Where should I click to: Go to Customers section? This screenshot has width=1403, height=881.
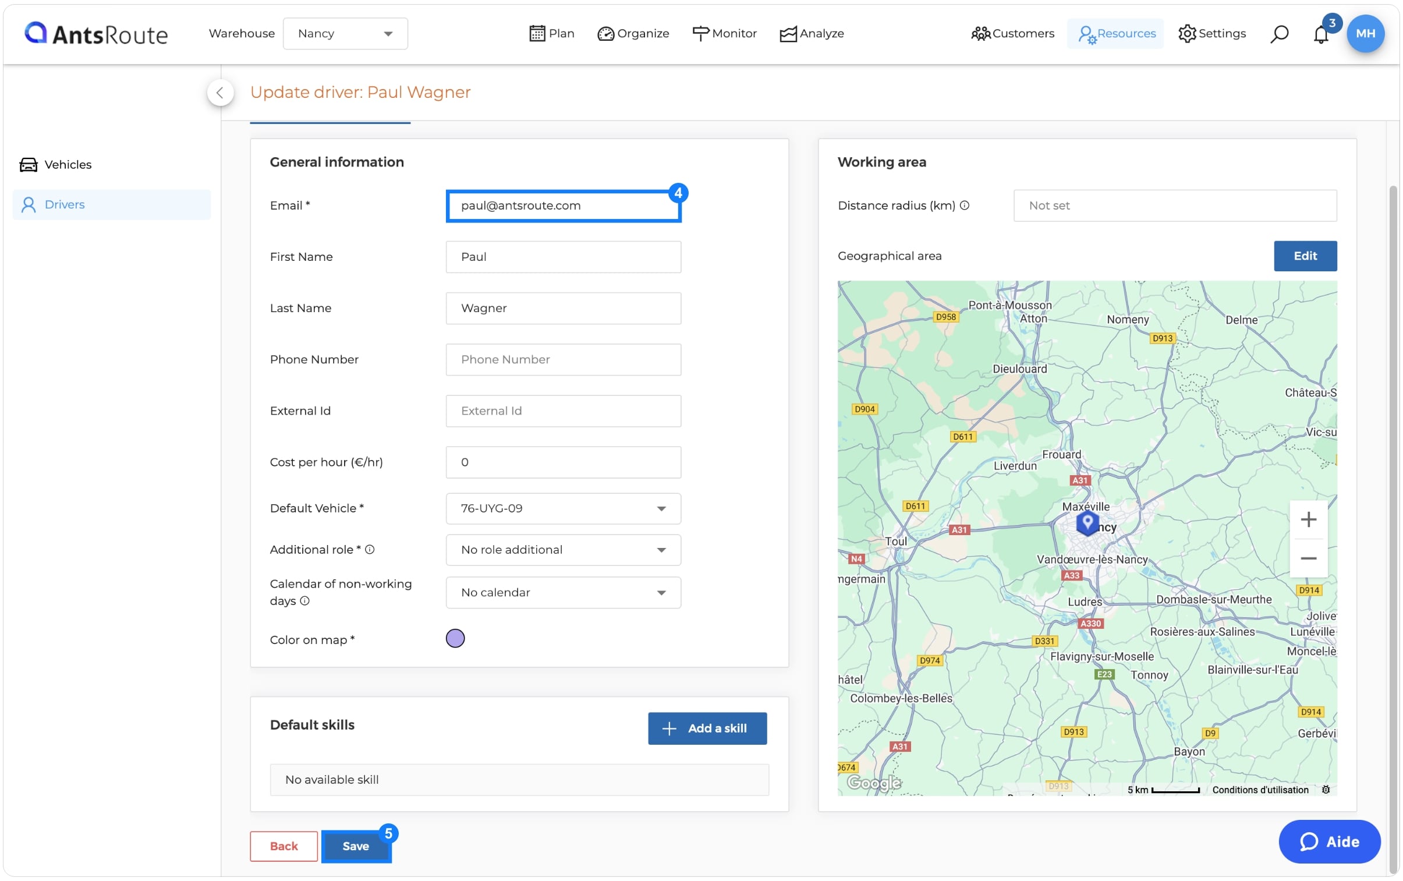point(1012,34)
